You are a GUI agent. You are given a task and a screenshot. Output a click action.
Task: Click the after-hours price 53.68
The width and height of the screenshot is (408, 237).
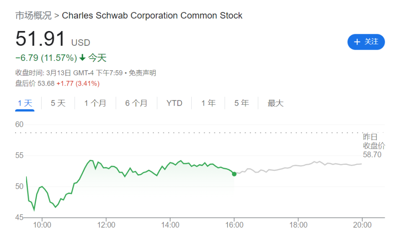point(46,84)
